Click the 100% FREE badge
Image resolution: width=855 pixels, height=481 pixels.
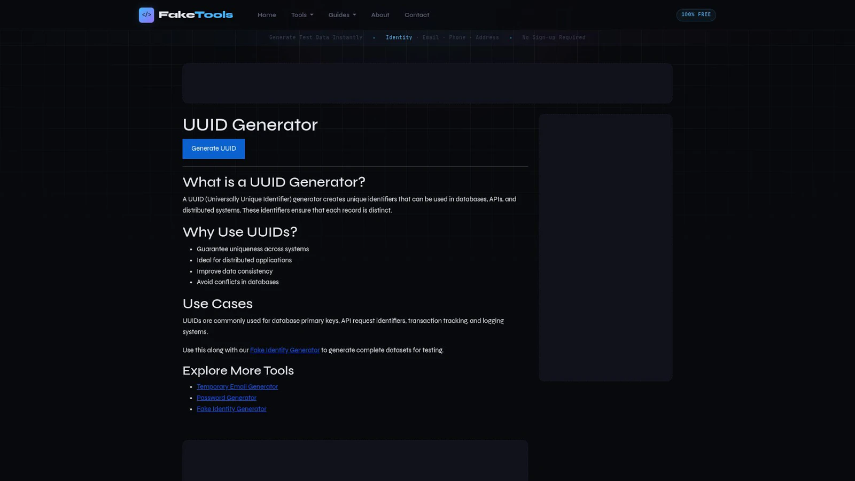pyautogui.click(x=696, y=15)
